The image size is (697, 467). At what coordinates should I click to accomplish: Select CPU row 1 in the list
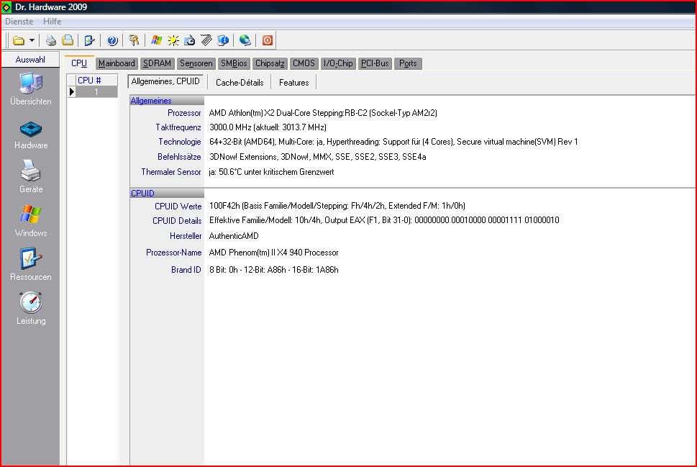[96, 92]
